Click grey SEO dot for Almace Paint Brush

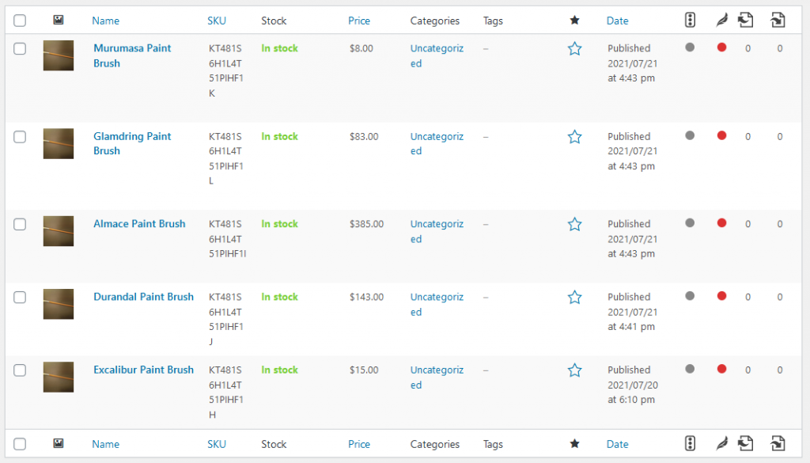690,223
